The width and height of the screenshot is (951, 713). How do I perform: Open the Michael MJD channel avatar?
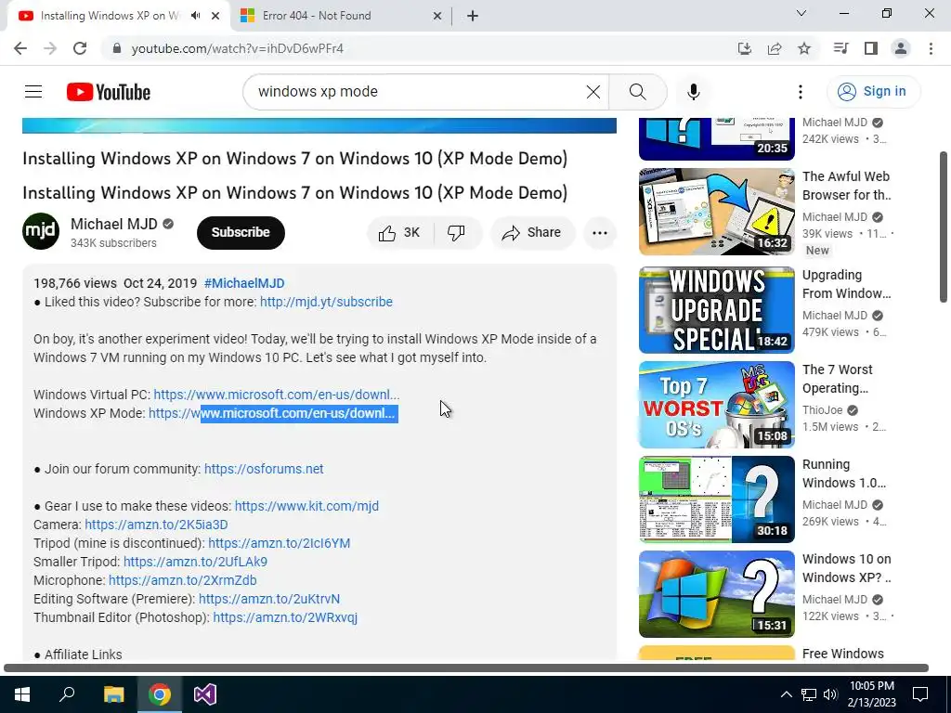(41, 231)
